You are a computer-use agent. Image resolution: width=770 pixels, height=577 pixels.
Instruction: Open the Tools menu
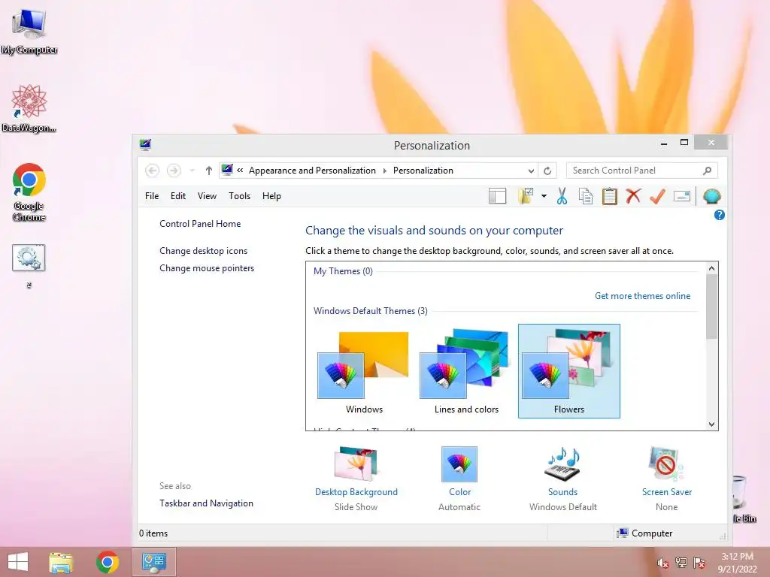[239, 196]
